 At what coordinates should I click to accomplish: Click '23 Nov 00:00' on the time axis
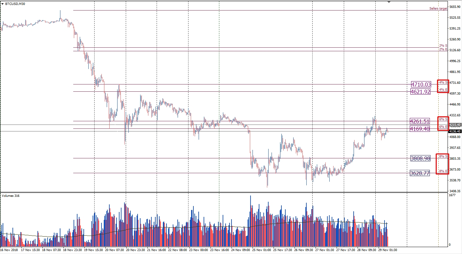[x=198, y=250]
